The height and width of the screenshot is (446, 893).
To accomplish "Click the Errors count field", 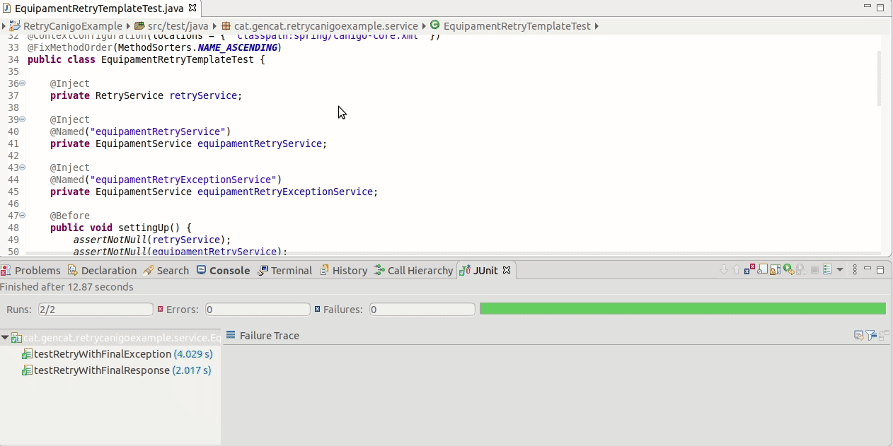I will tap(258, 310).
